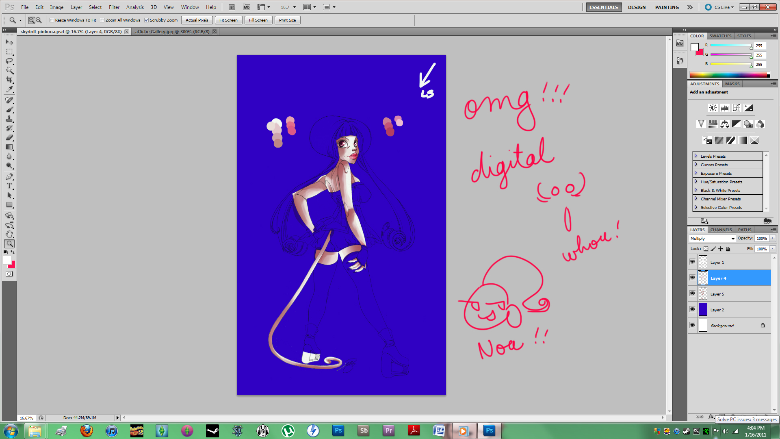The image size is (780, 439).
Task: Select the Layer 5 thumbnail
Action: click(703, 294)
